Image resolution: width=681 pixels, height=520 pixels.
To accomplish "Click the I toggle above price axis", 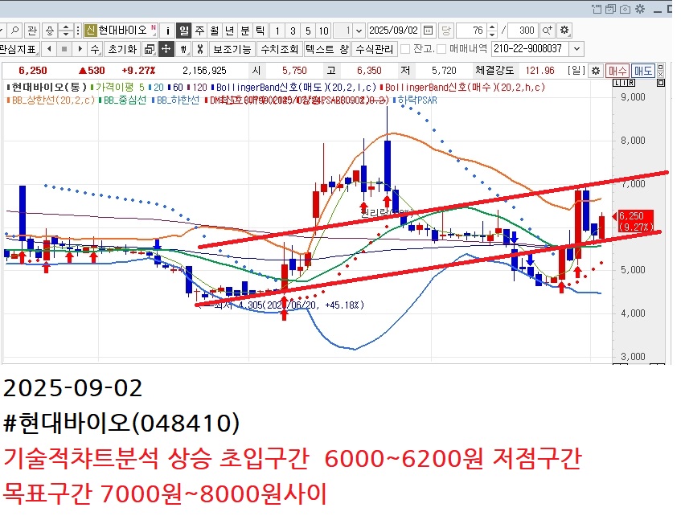I will [624, 83].
